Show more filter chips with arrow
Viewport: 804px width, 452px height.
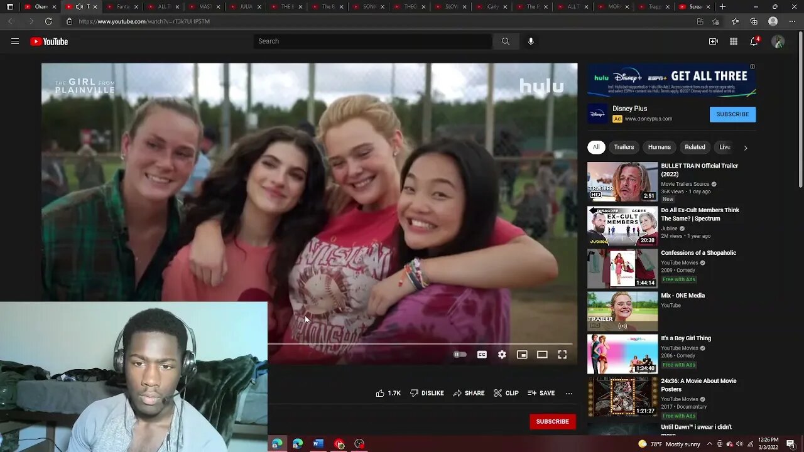coord(746,148)
